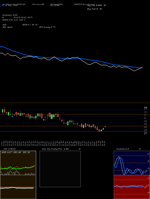Click the 'CL: 2.96' closing price text
The image size is (150, 199).
pyautogui.click(x=55, y=6)
